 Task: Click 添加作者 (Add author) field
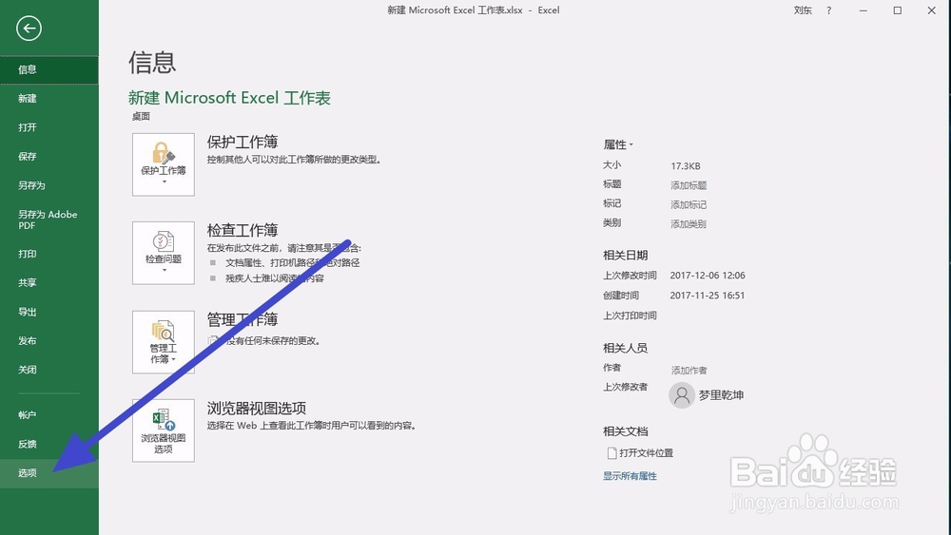(689, 371)
